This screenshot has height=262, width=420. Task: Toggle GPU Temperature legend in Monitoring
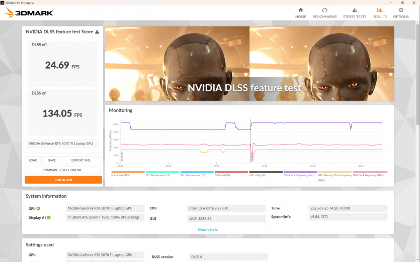(197, 174)
